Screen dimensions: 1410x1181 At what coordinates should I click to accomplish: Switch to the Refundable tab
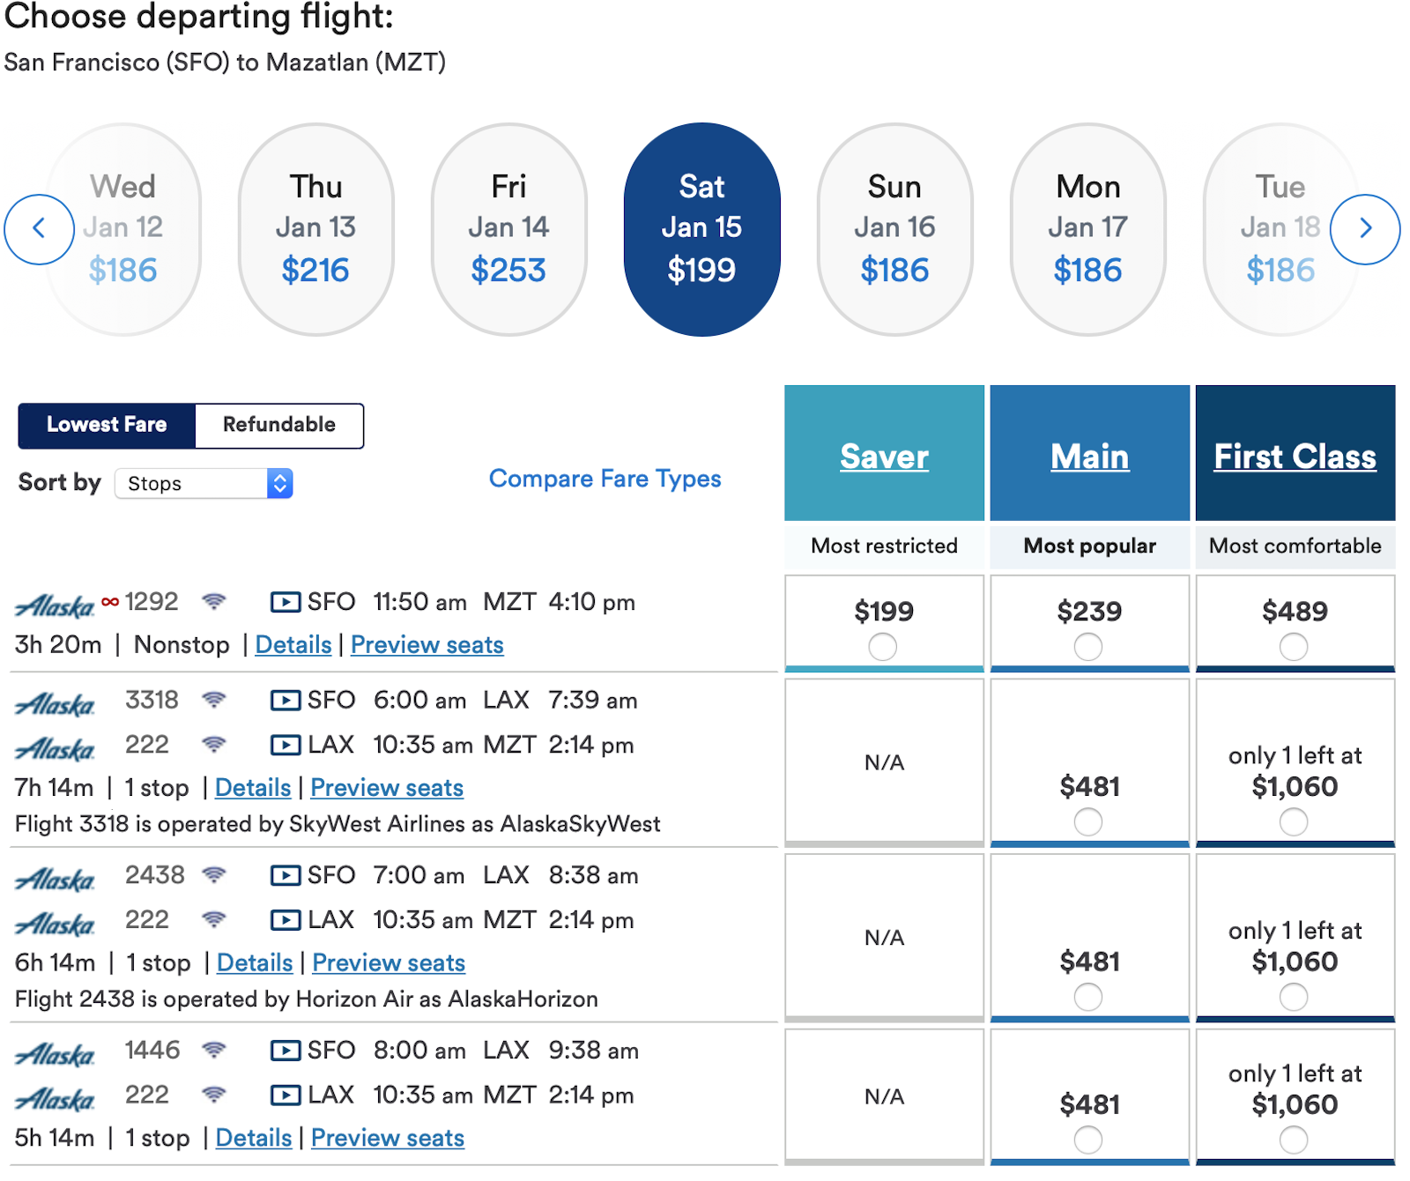(279, 425)
